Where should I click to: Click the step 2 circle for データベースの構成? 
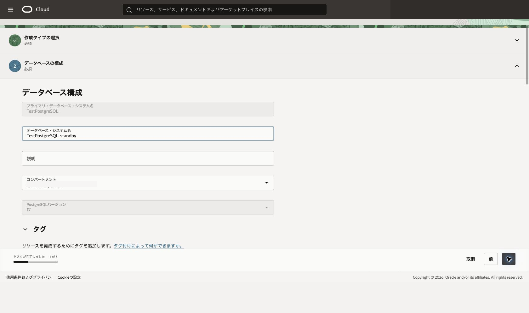coord(15,66)
